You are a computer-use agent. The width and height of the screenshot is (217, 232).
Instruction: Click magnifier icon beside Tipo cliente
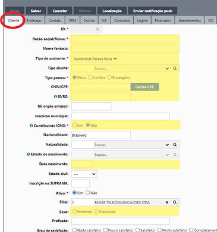[x=175, y=68]
